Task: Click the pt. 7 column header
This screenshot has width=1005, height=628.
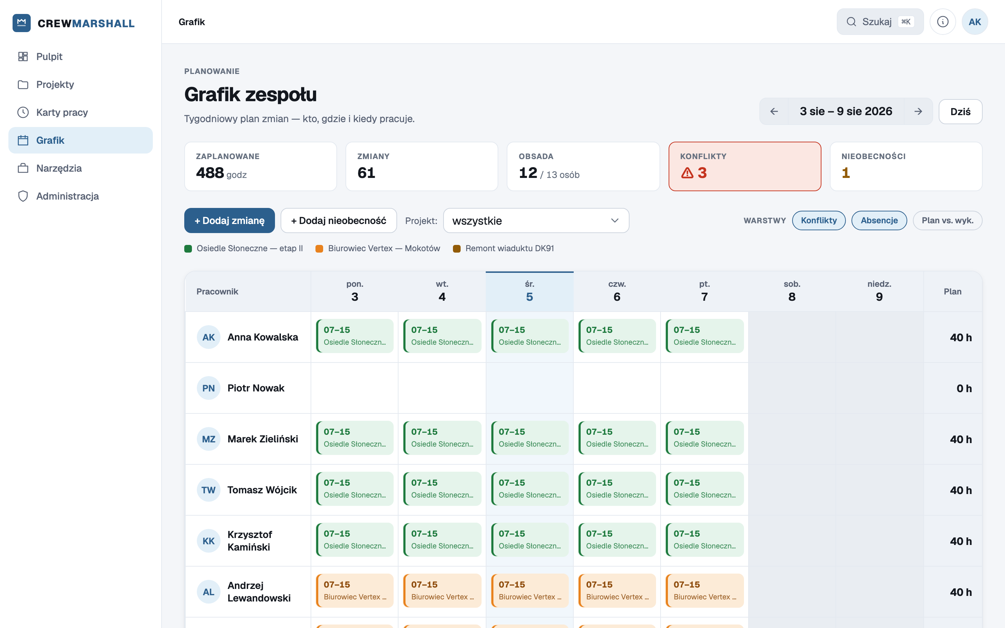Action: point(704,292)
